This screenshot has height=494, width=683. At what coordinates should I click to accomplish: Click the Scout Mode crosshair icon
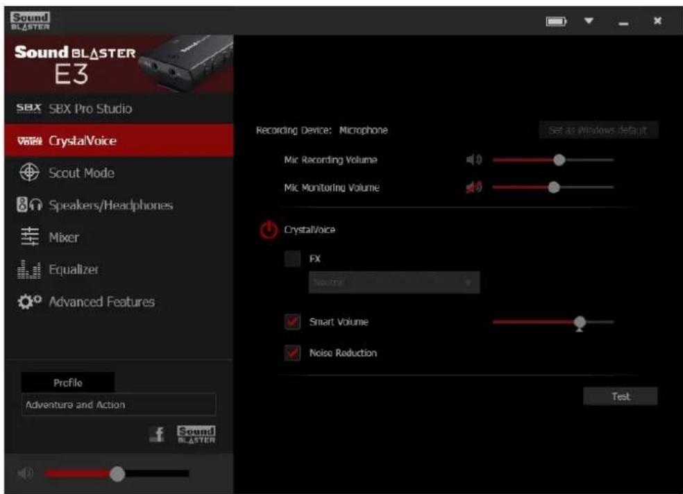click(29, 172)
